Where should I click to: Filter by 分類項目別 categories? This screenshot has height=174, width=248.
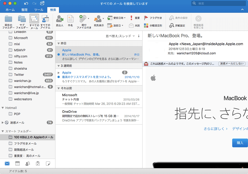(153, 26)
